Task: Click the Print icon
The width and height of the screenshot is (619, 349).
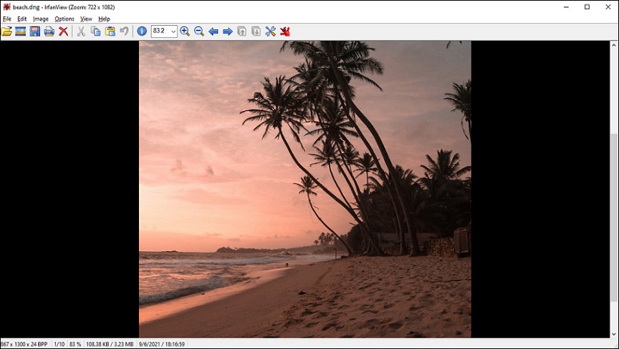Action: tap(49, 31)
